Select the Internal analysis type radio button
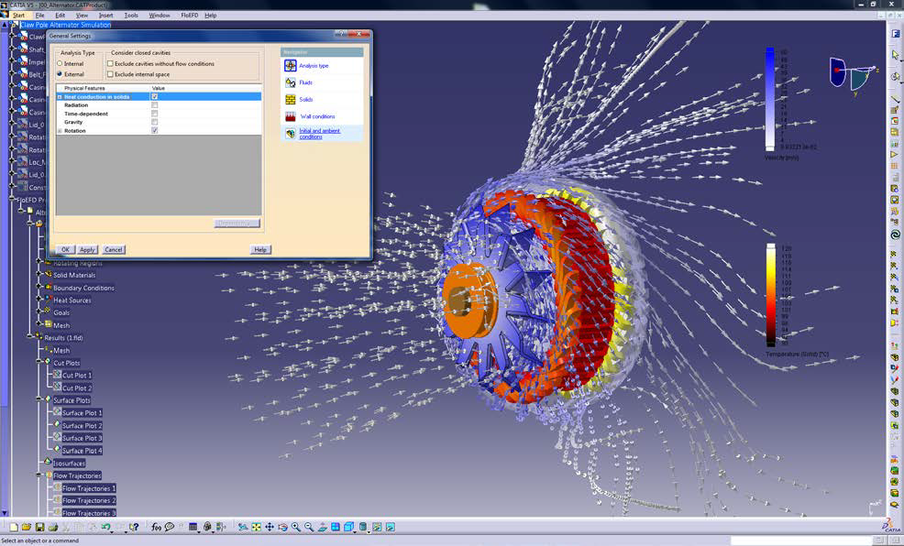This screenshot has width=904, height=546. pos(60,64)
